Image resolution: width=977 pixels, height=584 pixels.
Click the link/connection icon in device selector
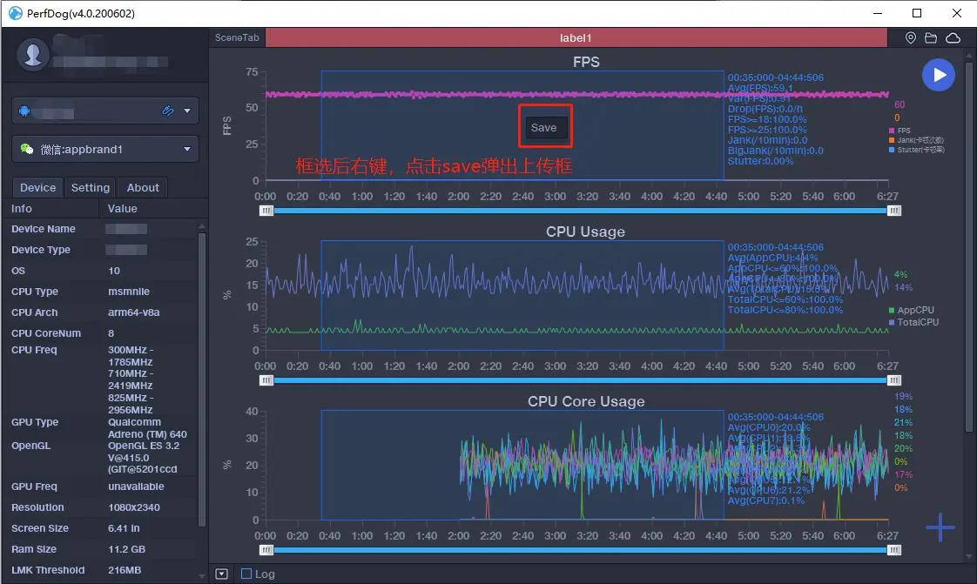pyautogui.click(x=167, y=111)
